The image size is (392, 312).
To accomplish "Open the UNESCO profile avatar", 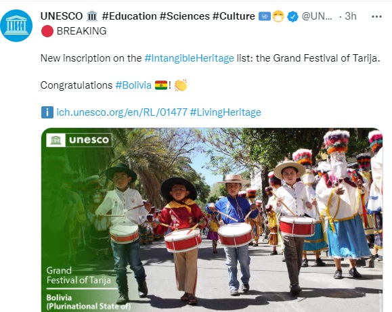I will coord(16,26).
